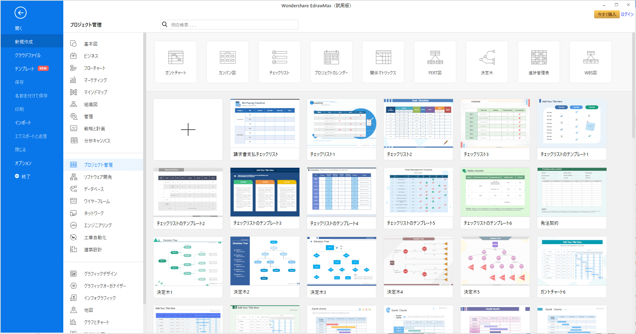Screen dimensions: 636x334
Task: Open the チェックリストのテンプレート3 thumbnail
Action: point(265,198)
